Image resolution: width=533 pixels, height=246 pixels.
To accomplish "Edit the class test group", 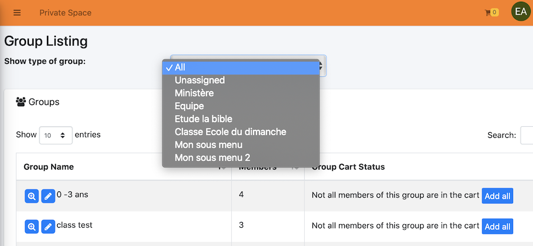I will tap(48, 226).
